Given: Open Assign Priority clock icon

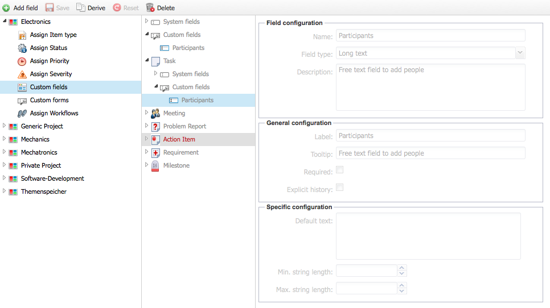Looking at the screenshot, I should (x=22, y=61).
